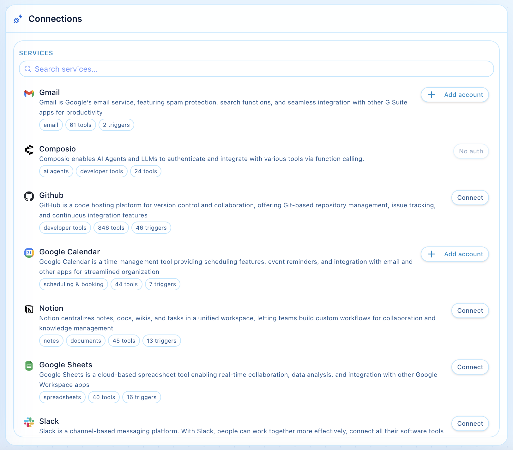Click the SERVICES section heading
The image size is (513, 450).
[x=36, y=53]
